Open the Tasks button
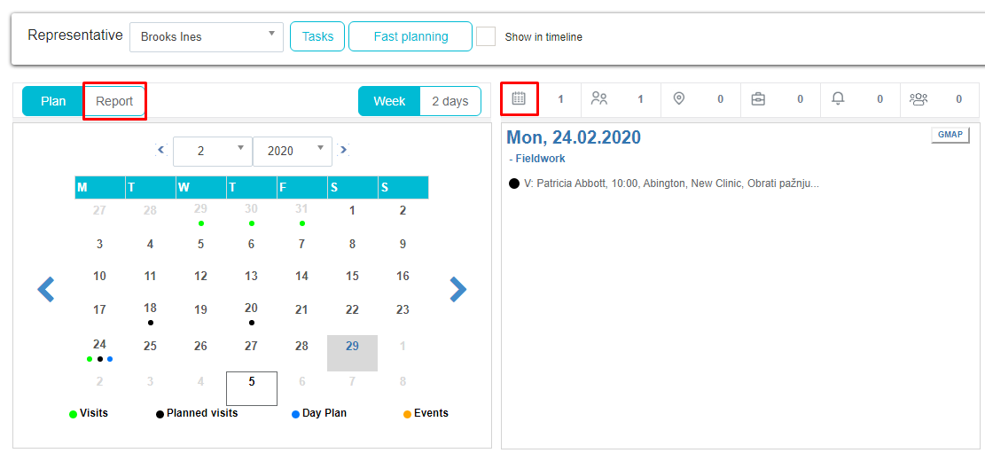 (317, 36)
